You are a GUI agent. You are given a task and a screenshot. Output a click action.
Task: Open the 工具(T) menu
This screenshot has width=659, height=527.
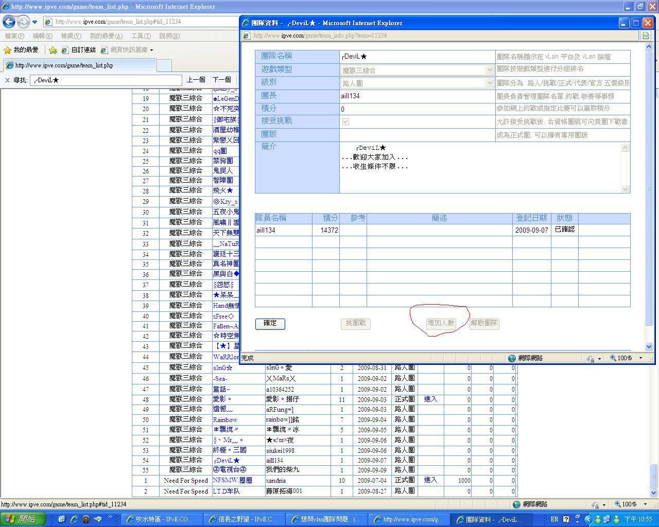pos(141,36)
